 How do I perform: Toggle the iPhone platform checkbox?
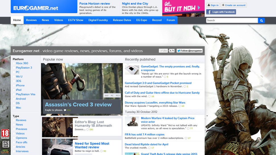pyautogui.click(x=14, y=86)
